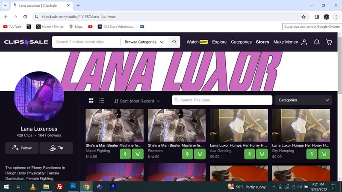
Task: Click the Clips4Sale logo
Action: pyautogui.click(x=26, y=42)
